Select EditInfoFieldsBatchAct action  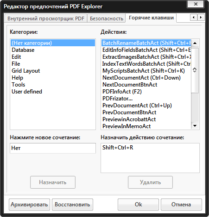coord(146,50)
